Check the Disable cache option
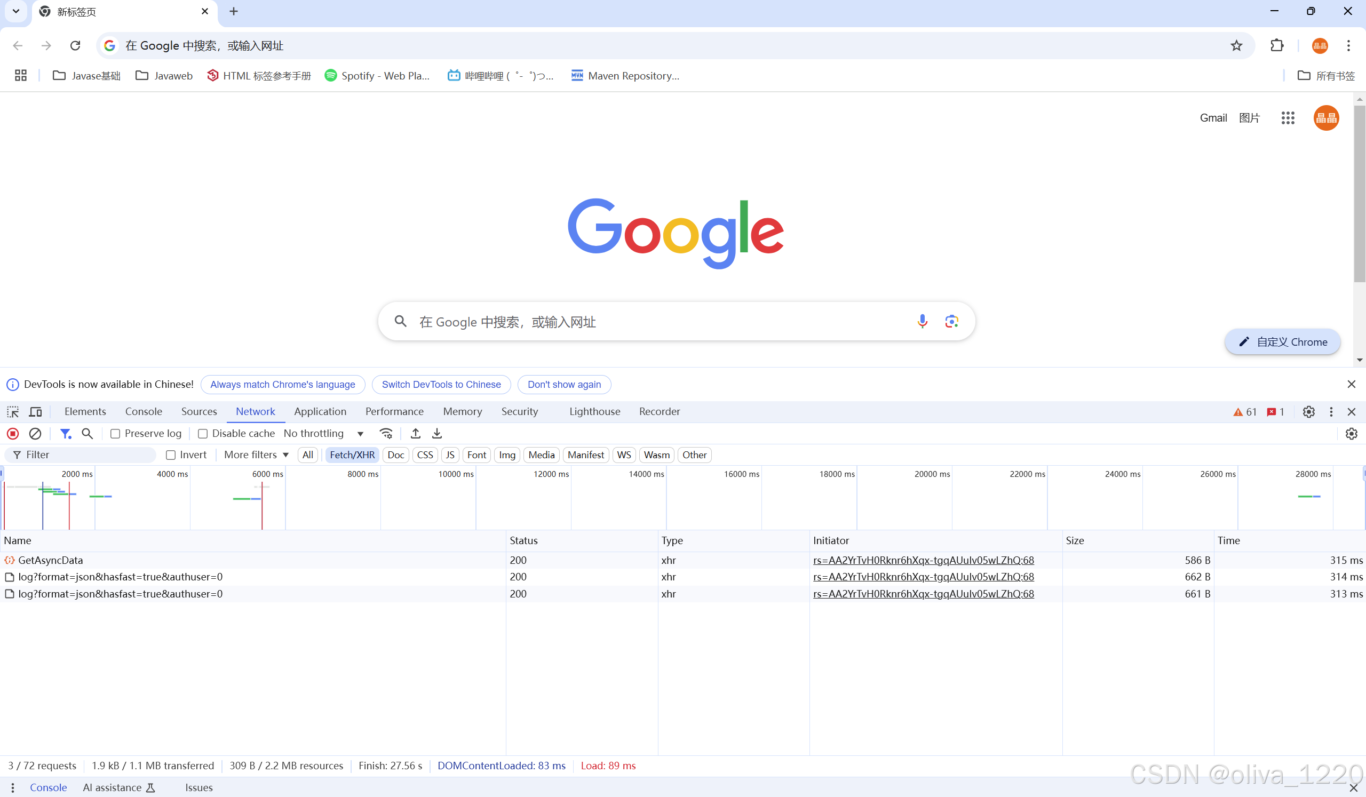This screenshot has width=1366, height=797. pyautogui.click(x=203, y=434)
